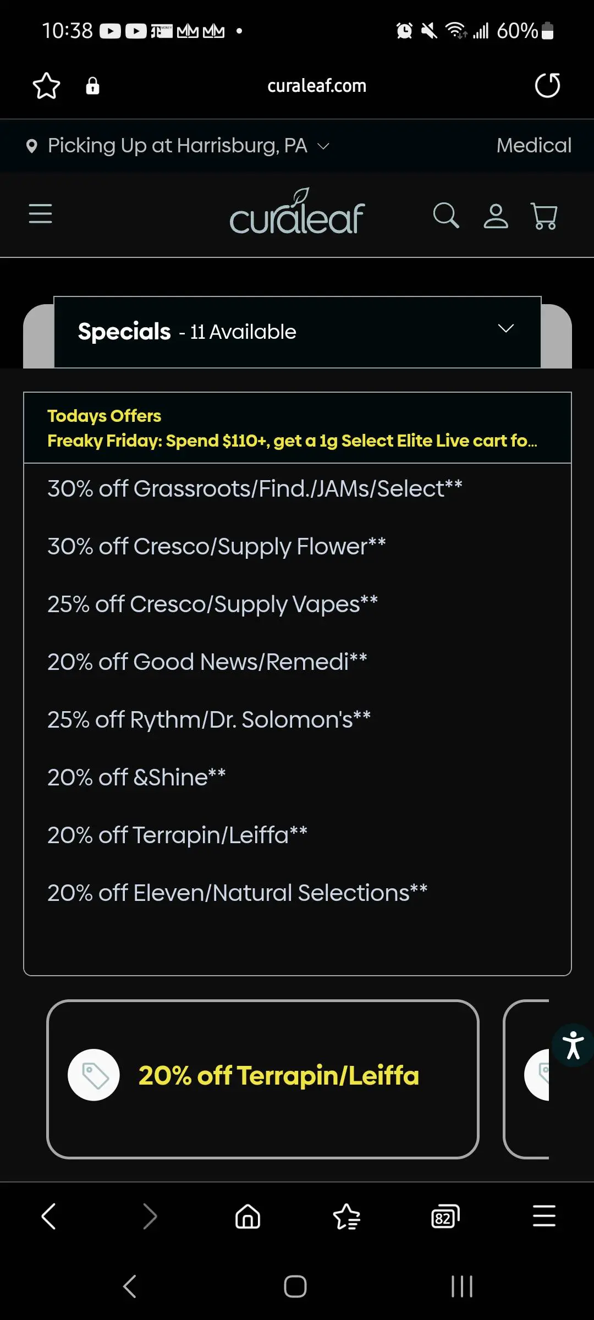The height and width of the screenshot is (1320, 594).
Task: Open the user account icon
Action: (496, 216)
